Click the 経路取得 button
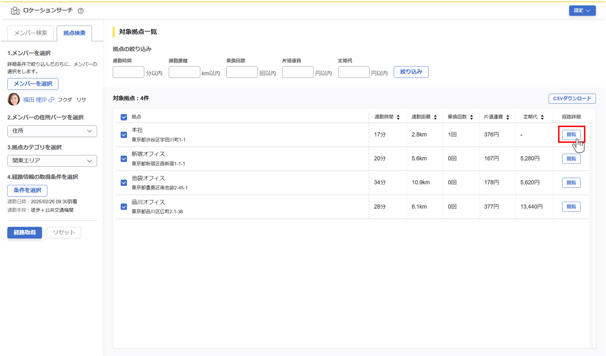The width and height of the screenshot is (606, 356). tap(24, 232)
